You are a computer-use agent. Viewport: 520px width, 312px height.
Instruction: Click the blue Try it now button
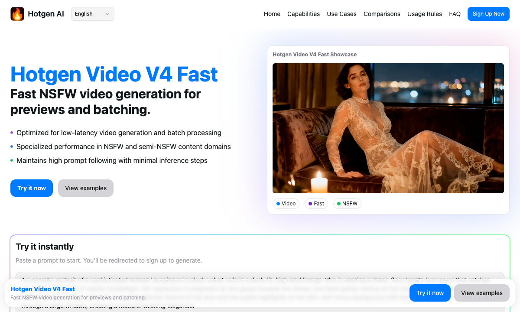tap(31, 188)
